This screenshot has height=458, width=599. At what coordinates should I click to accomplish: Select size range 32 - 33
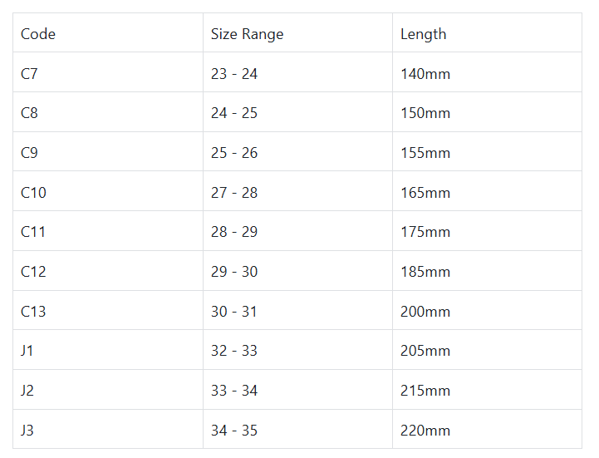(234, 351)
